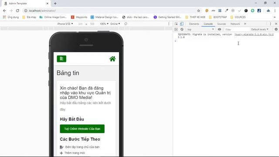Open Chrome three-dot menu
The width and height of the screenshot is (279, 157).
coord(275,10)
